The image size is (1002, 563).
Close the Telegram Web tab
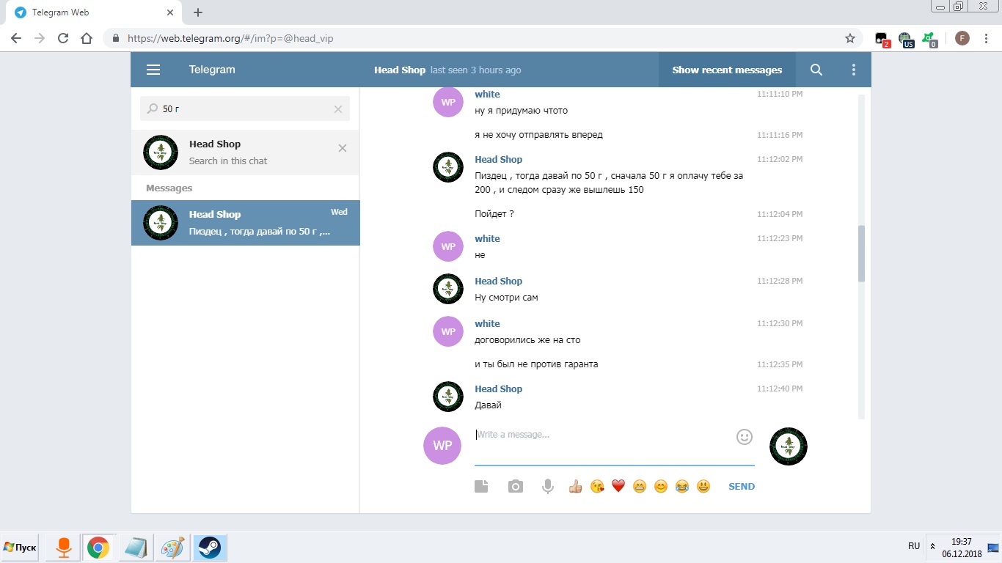[170, 12]
